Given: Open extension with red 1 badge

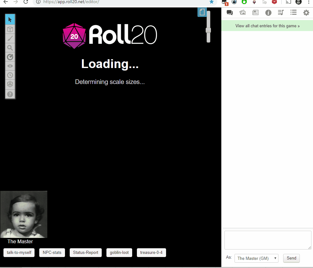Looking at the screenshot, I should 225,3.
